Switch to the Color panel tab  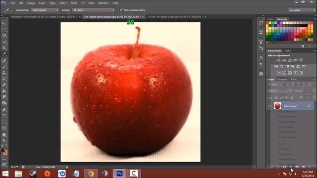coord(270,19)
